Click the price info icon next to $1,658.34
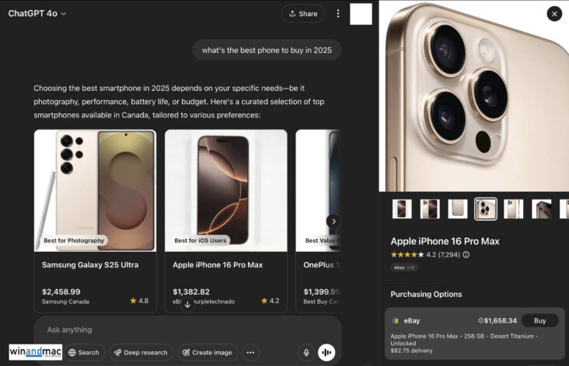The height and width of the screenshot is (366, 569). click(x=482, y=321)
